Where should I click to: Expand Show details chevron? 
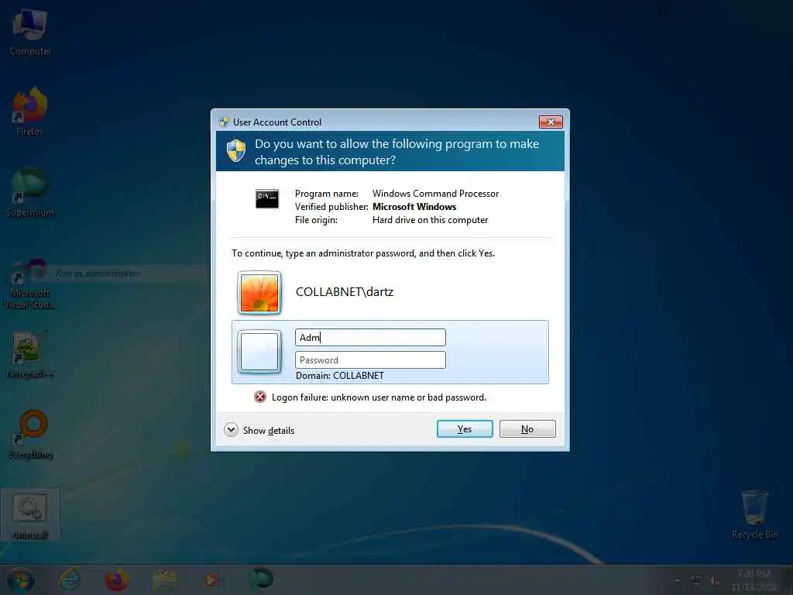click(x=231, y=430)
